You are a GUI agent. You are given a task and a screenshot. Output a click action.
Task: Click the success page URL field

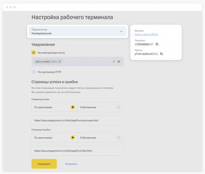coord(78,120)
